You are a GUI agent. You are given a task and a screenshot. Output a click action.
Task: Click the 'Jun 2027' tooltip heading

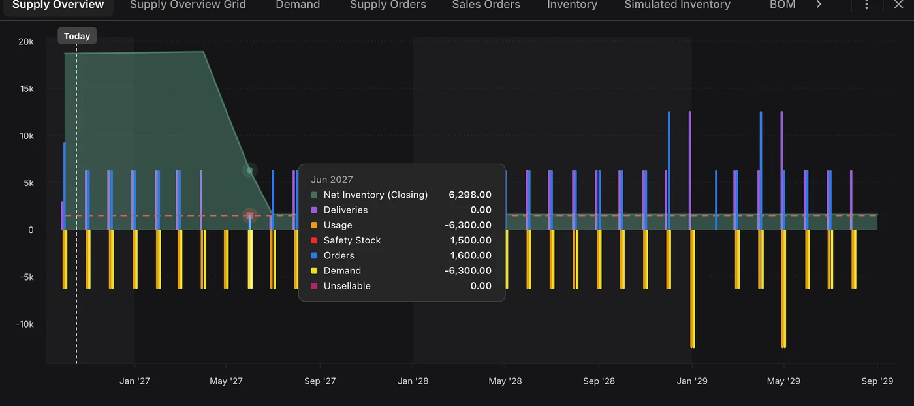pyautogui.click(x=332, y=180)
